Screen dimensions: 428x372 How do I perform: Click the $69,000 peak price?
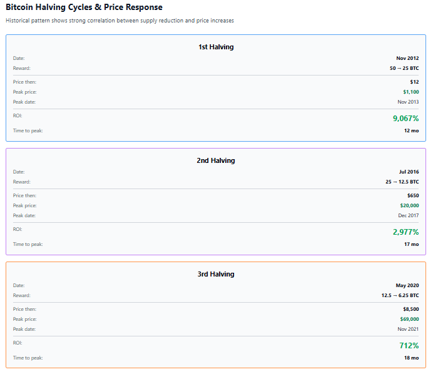tap(409, 319)
